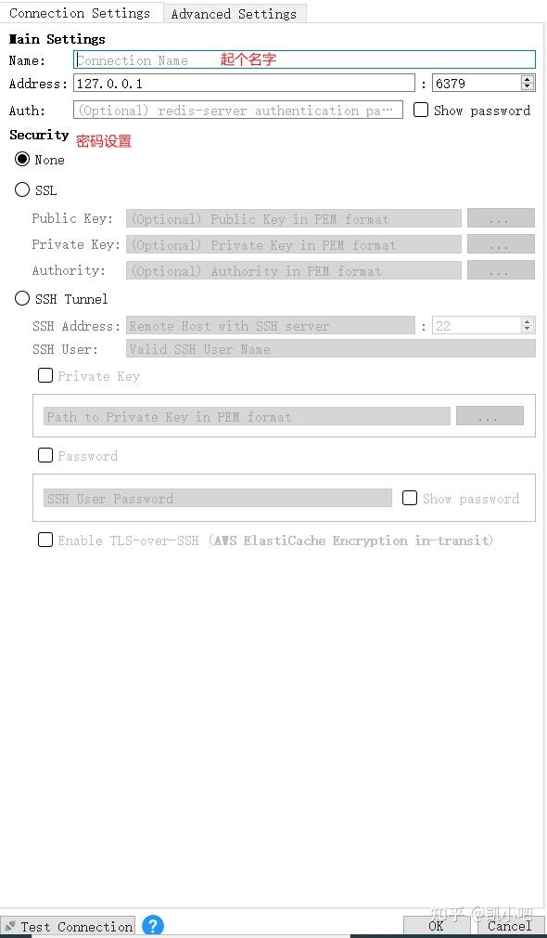Click the blue help question mark icon
The width and height of the screenshot is (547, 938).
[x=153, y=925]
